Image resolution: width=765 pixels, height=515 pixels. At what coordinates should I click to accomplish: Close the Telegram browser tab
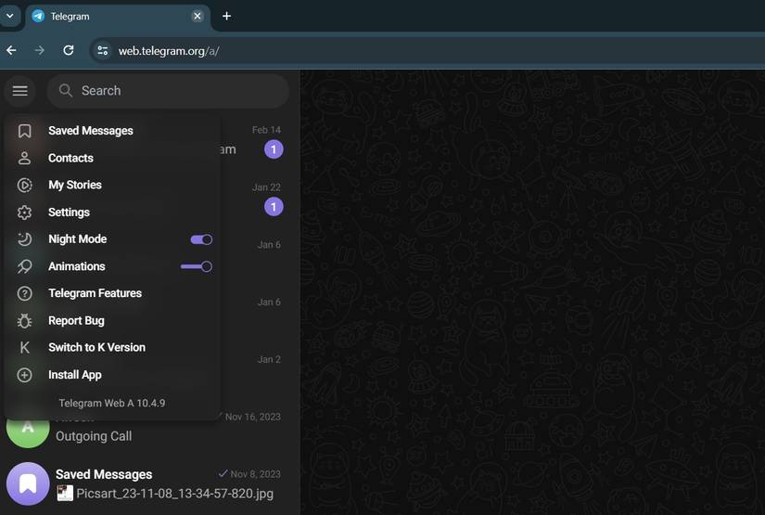tap(198, 16)
